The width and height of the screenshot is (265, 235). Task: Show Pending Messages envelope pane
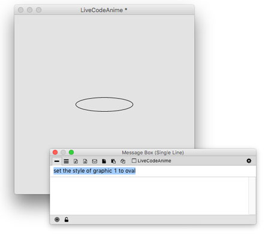[95, 161]
